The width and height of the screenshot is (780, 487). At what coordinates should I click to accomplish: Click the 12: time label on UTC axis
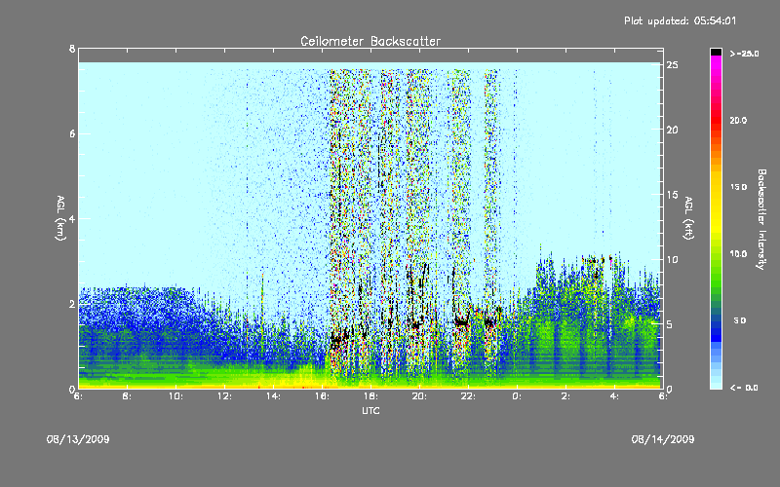coord(225,396)
